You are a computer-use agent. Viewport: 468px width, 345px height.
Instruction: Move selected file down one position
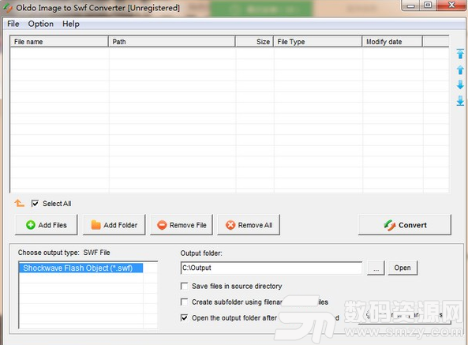pos(460,85)
